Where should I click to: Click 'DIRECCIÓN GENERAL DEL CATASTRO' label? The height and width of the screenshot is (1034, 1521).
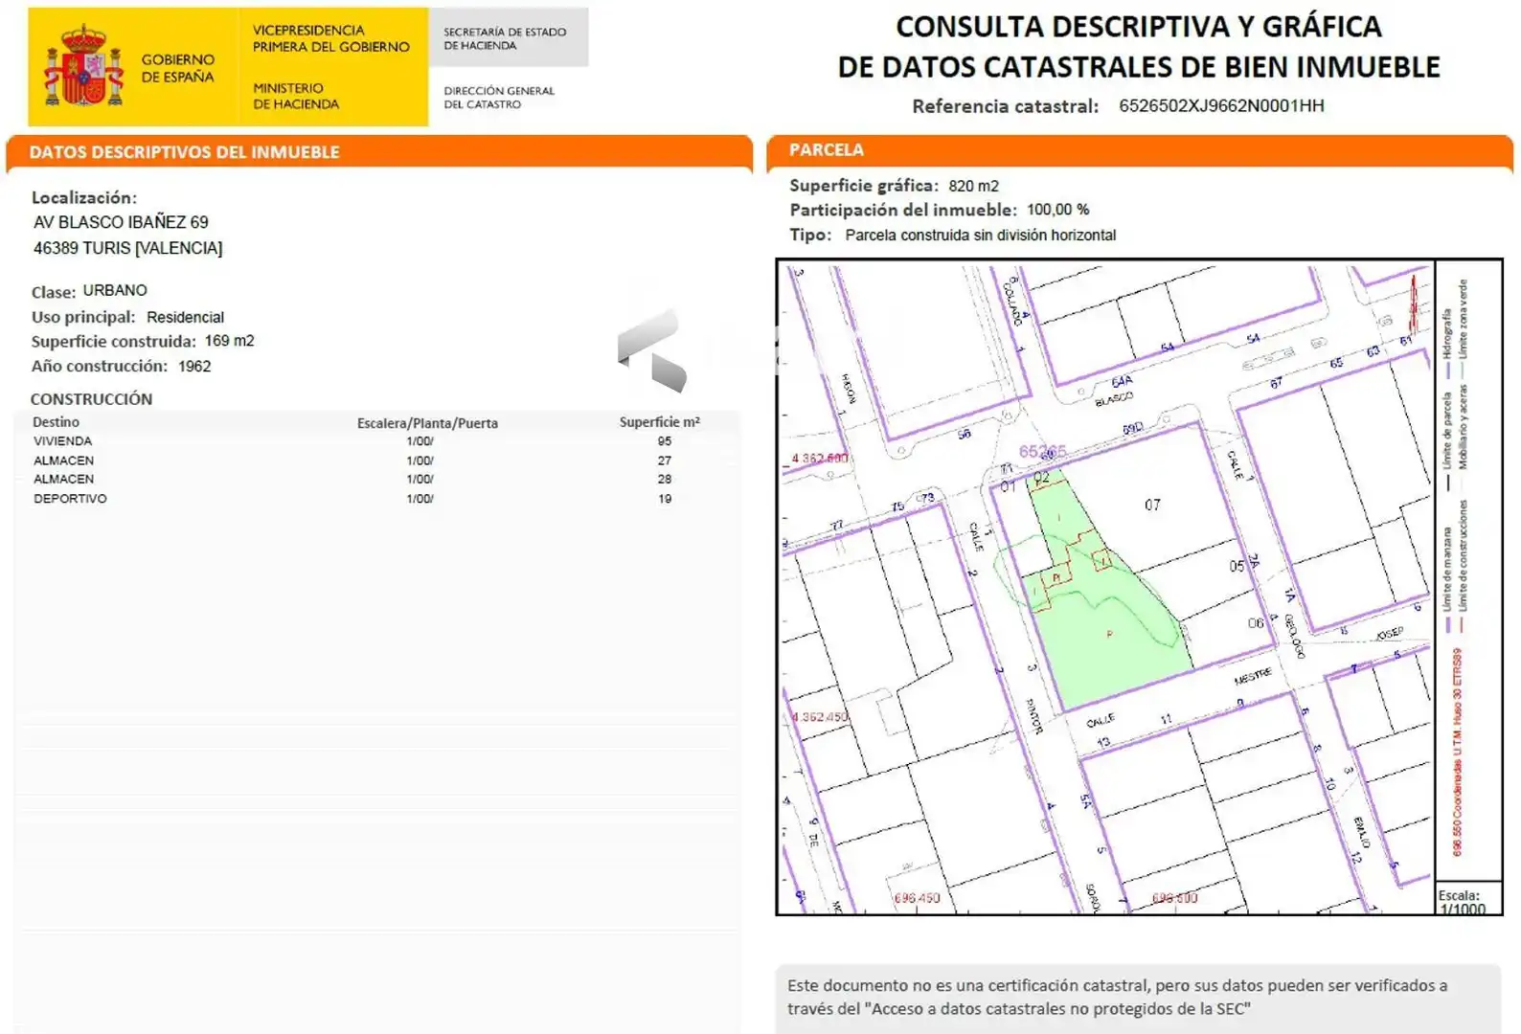[499, 98]
